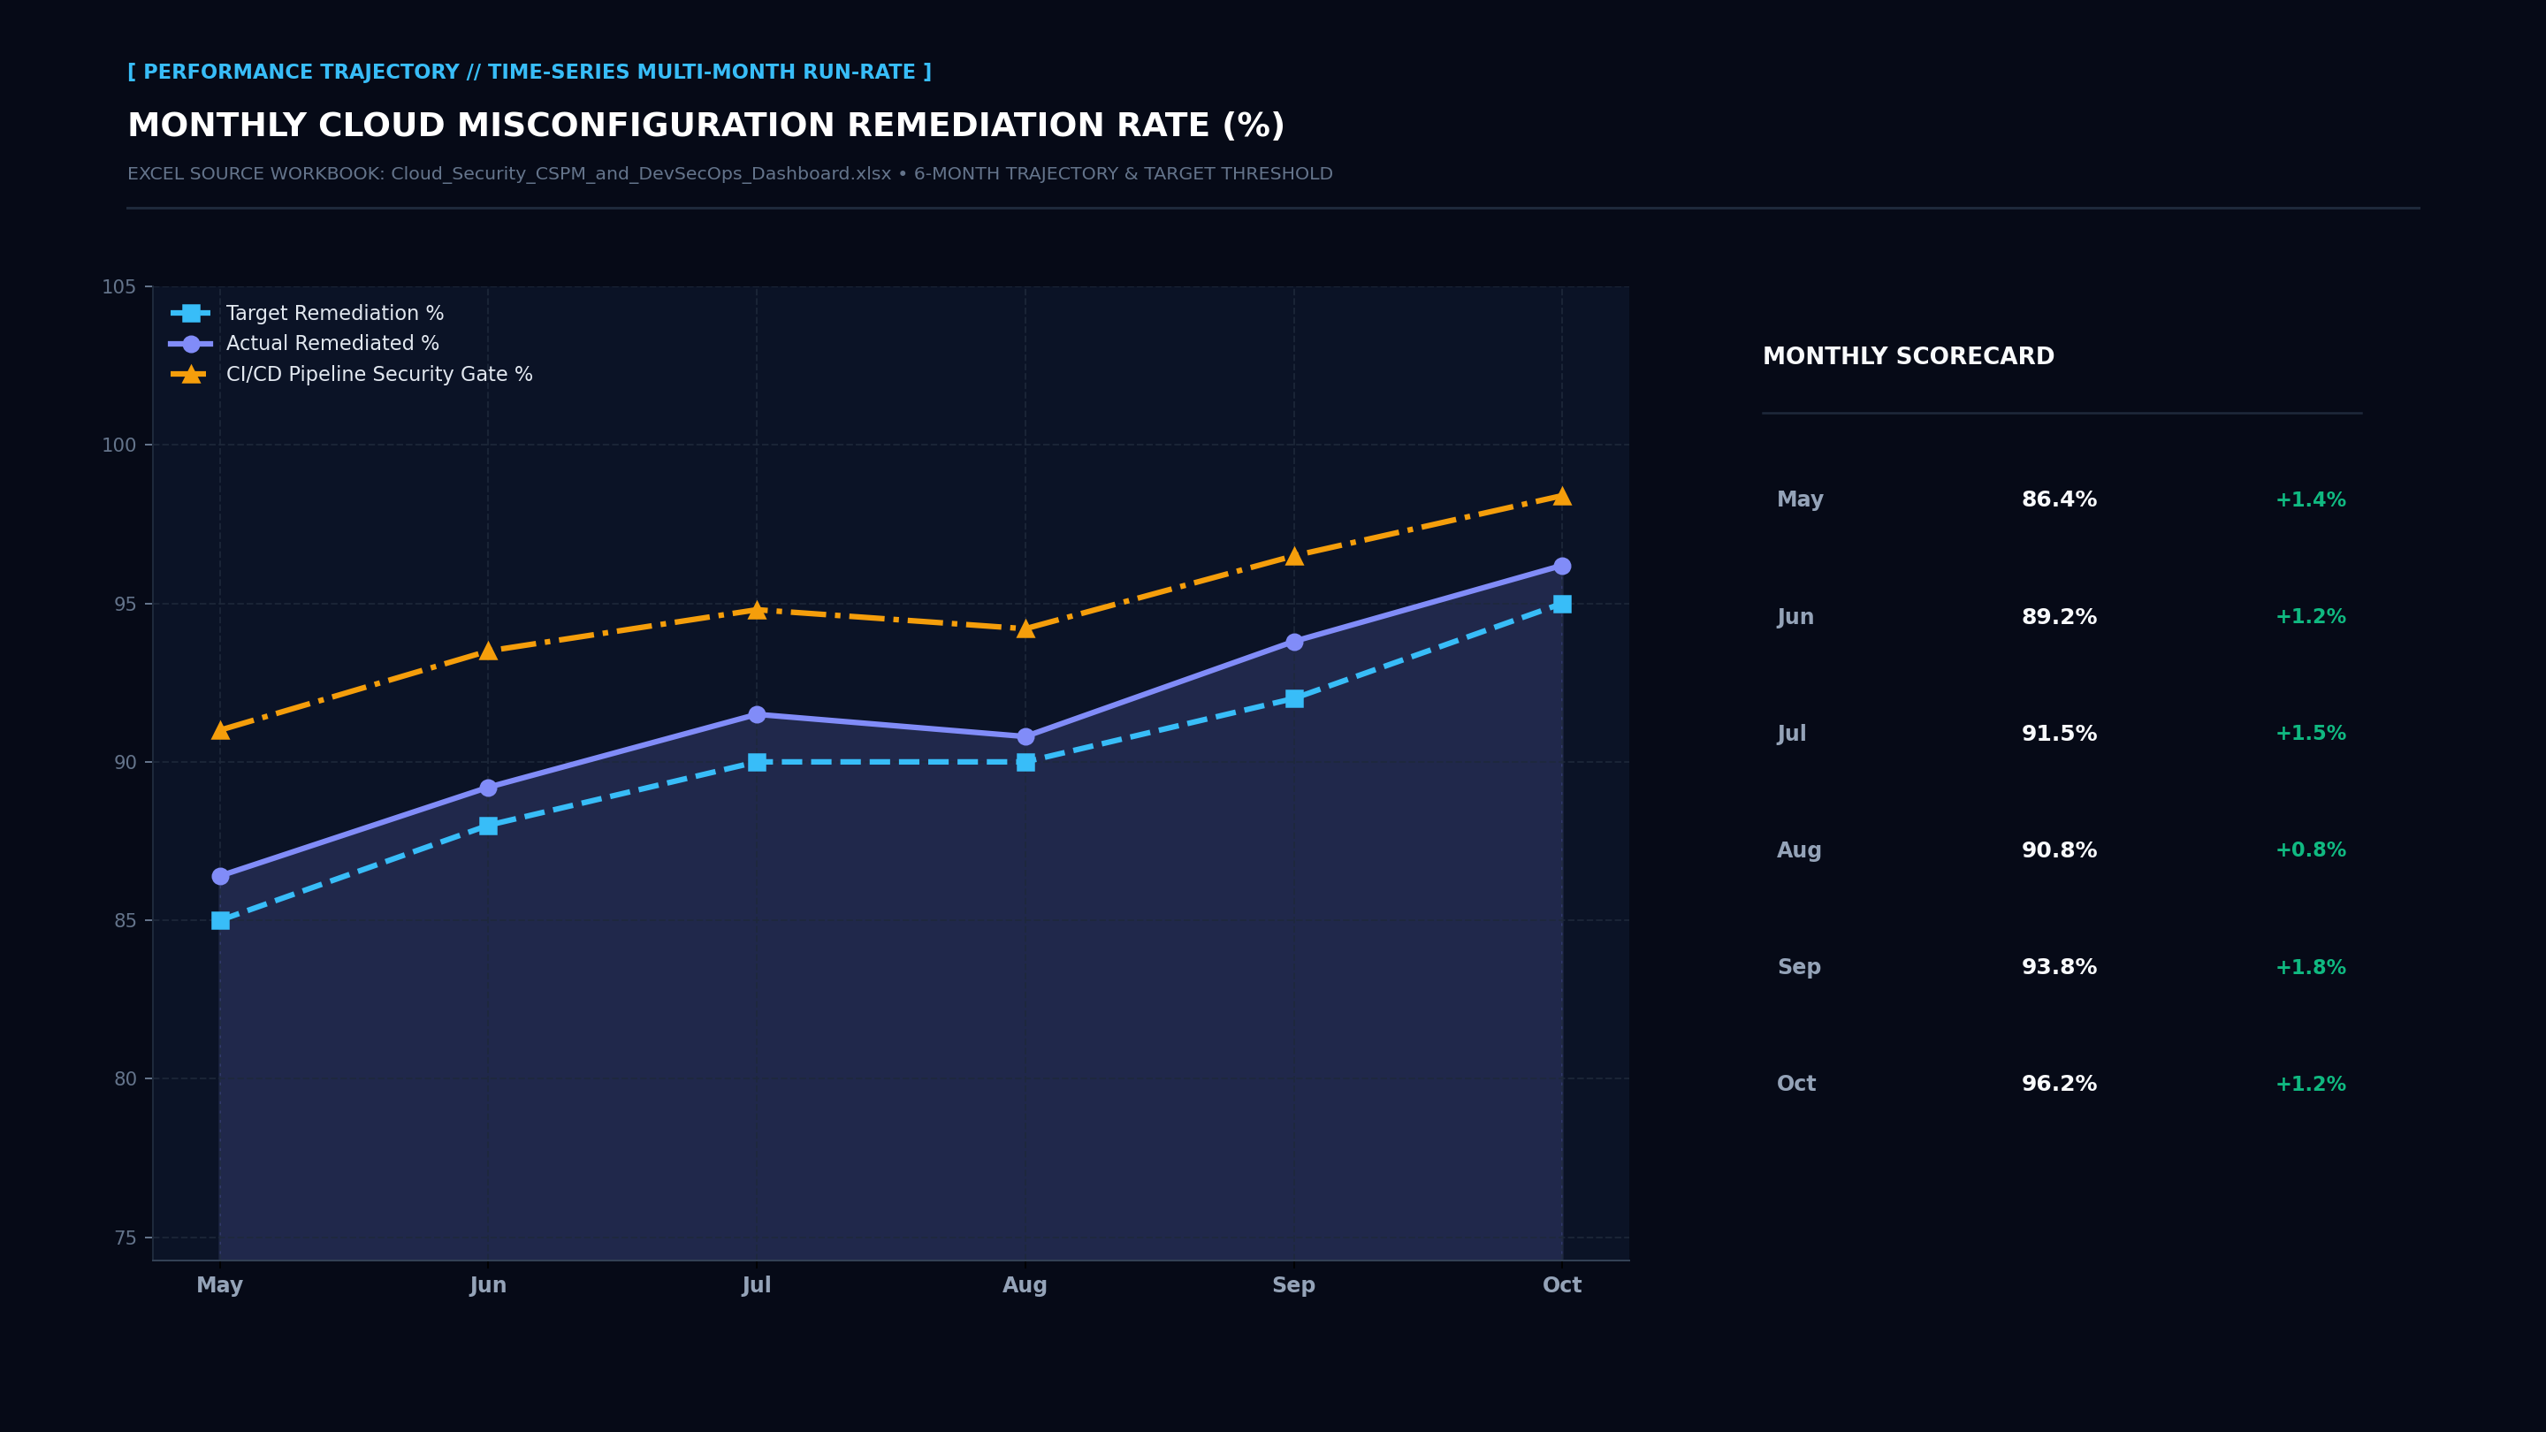The image size is (2546, 1432).
Task: Click the Actual Remediated % legend circle marker
Action: click(x=191, y=344)
